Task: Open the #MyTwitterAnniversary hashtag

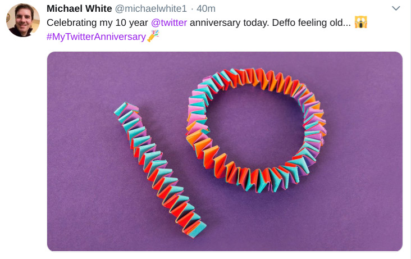Action: [96, 37]
